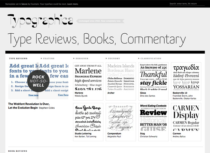The image size is (210, 153).
Task: Open the Carmen specimen thumbnail
Action: pyautogui.click(x=186, y=118)
